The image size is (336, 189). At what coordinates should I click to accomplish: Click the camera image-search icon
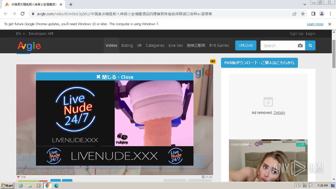click(300, 45)
